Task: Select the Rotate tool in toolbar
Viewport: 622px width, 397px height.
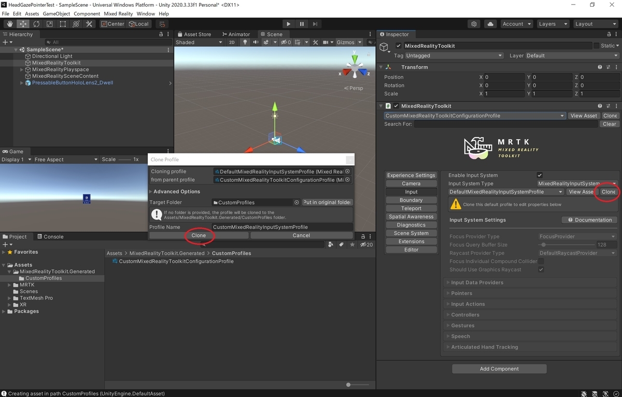Action: [36, 24]
